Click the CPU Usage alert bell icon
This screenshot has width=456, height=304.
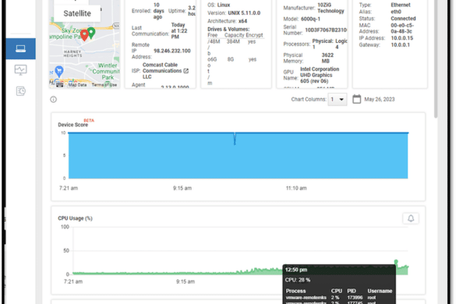[411, 218]
